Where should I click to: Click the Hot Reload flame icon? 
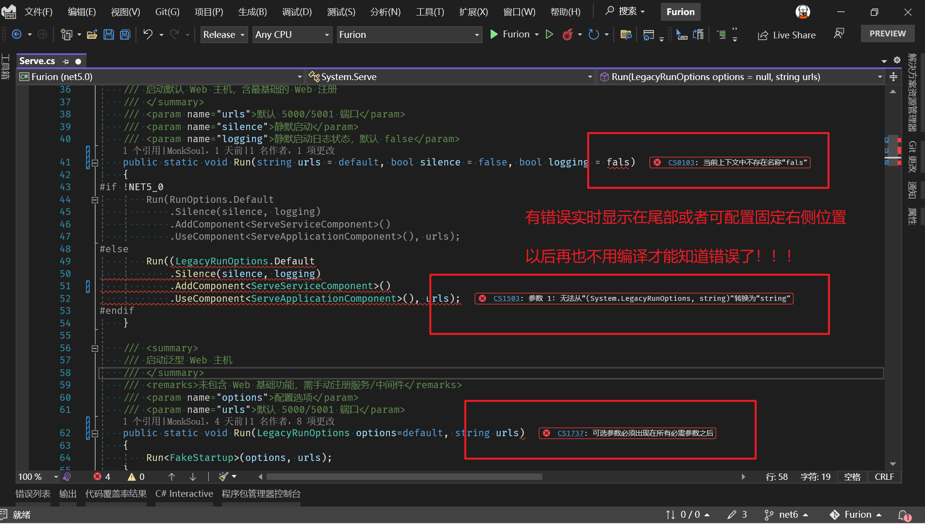[x=567, y=34]
